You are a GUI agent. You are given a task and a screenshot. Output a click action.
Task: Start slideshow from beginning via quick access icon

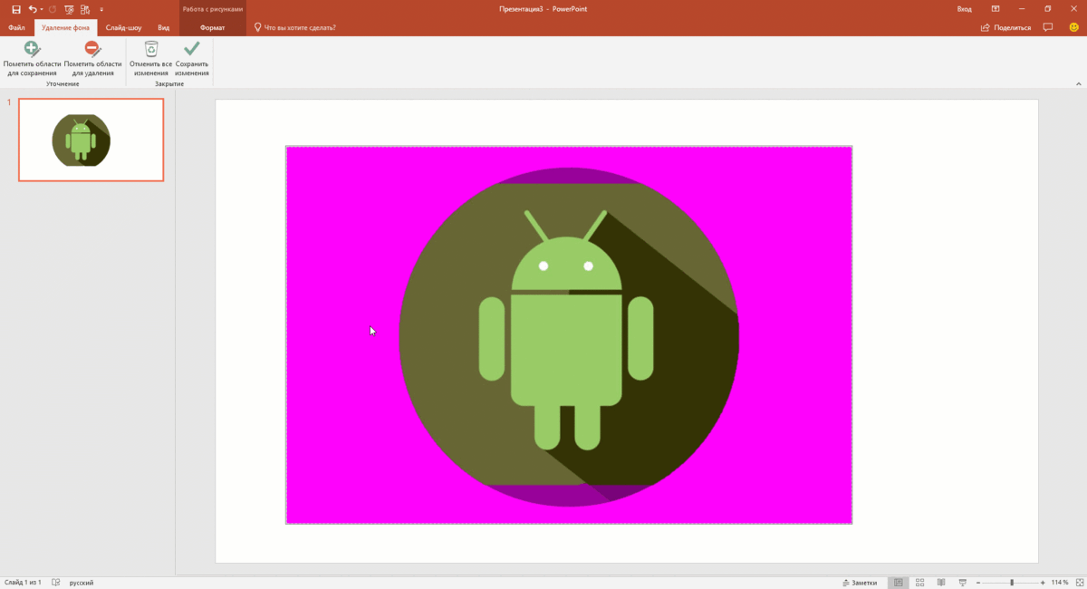pyautogui.click(x=69, y=9)
